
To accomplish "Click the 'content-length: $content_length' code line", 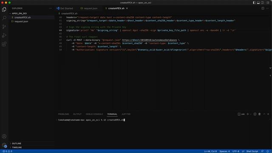I will pos(96,46).
